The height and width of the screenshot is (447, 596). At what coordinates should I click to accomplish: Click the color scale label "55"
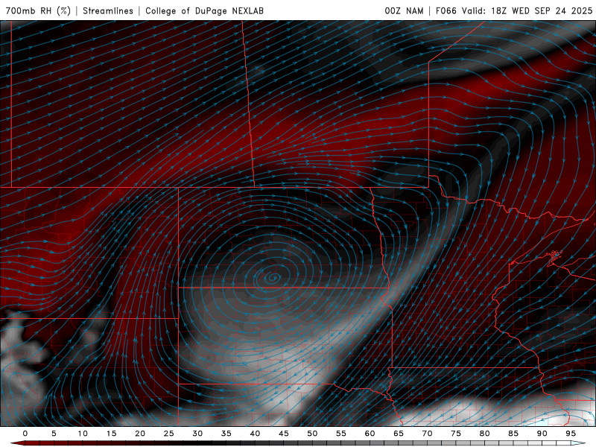(341, 434)
